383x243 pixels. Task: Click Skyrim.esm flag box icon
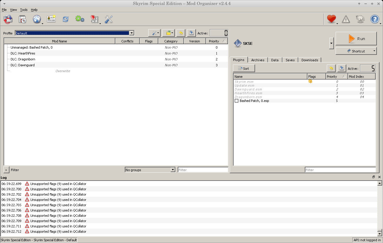[x=310, y=81]
